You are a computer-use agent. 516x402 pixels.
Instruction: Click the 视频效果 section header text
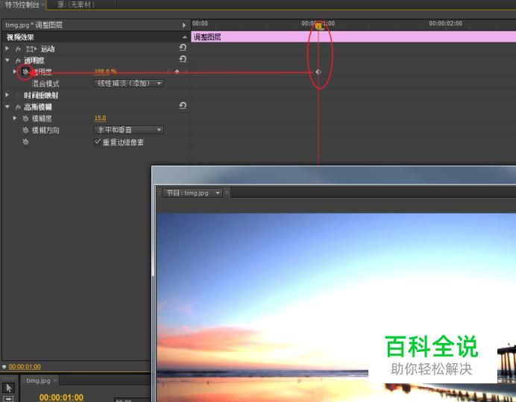[20, 37]
